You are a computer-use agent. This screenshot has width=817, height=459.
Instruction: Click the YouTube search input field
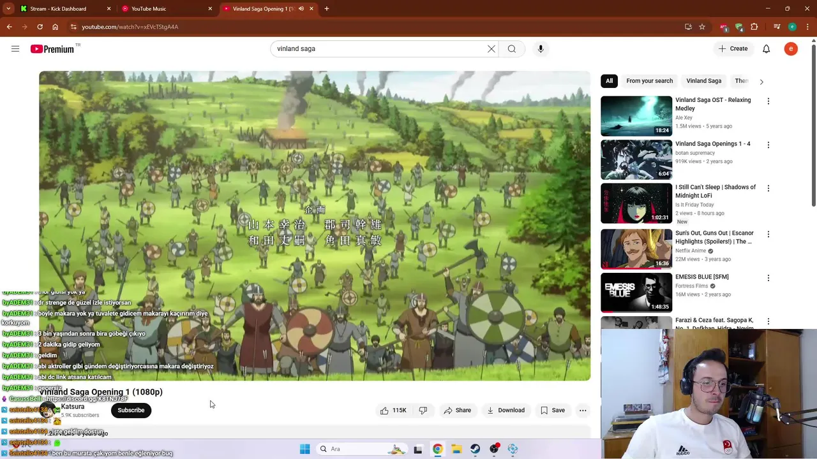[x=380, y=48]
